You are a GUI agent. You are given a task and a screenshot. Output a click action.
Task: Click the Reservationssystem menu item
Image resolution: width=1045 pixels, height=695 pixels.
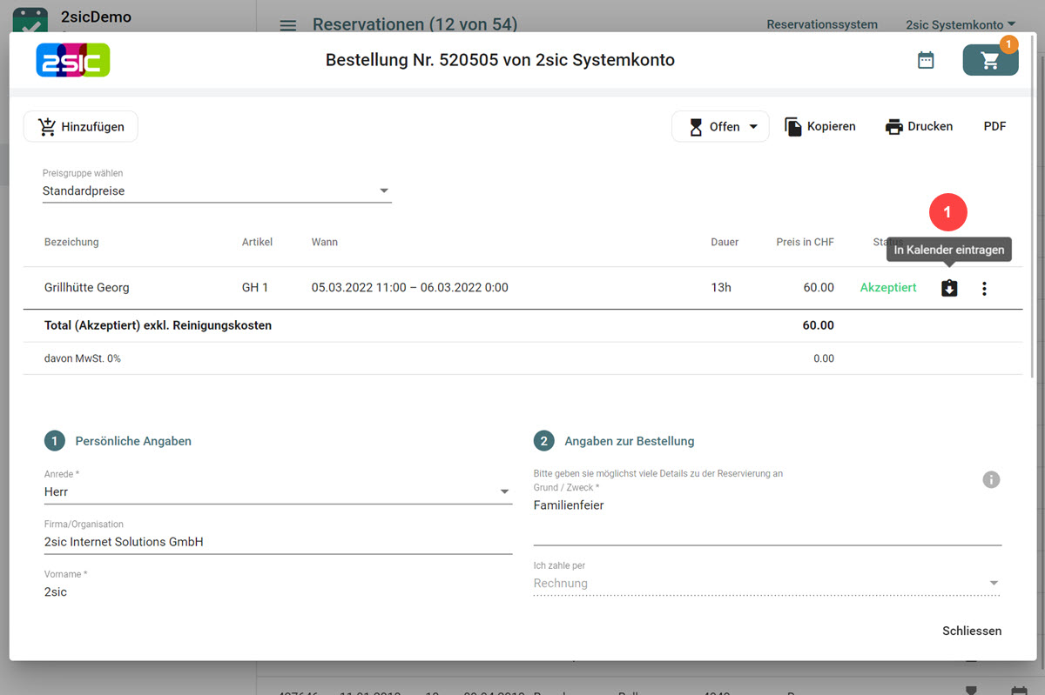pyautogui.click(x=821, y=24)
